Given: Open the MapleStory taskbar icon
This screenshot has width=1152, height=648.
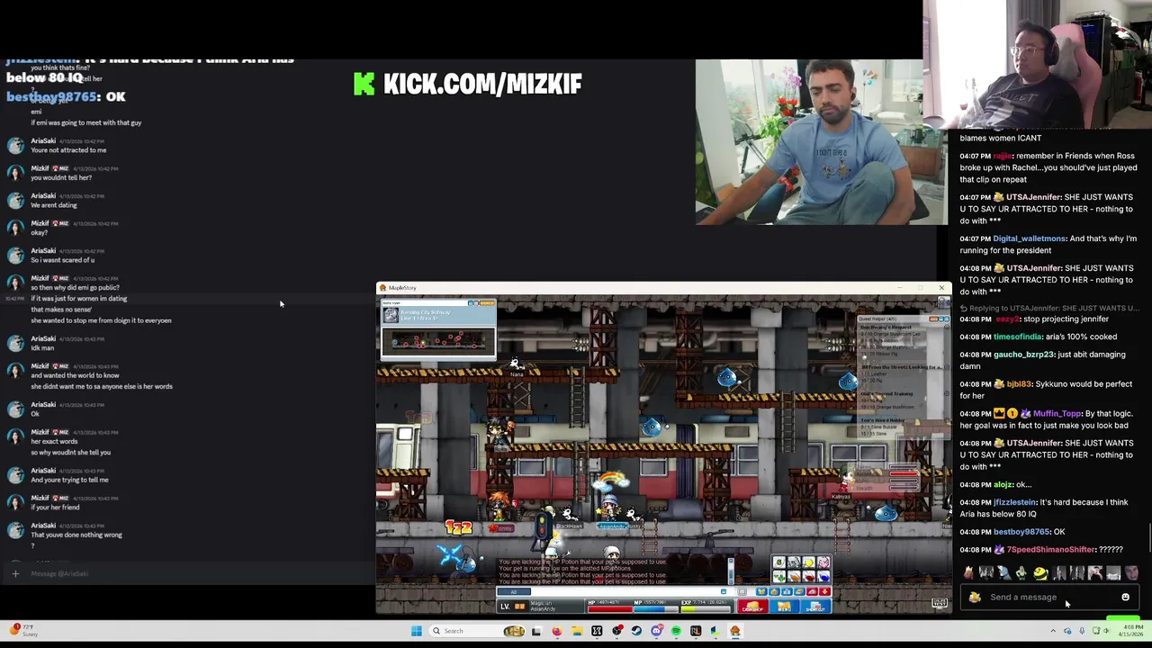Looking at the screenshot, I should coord(735,631).
